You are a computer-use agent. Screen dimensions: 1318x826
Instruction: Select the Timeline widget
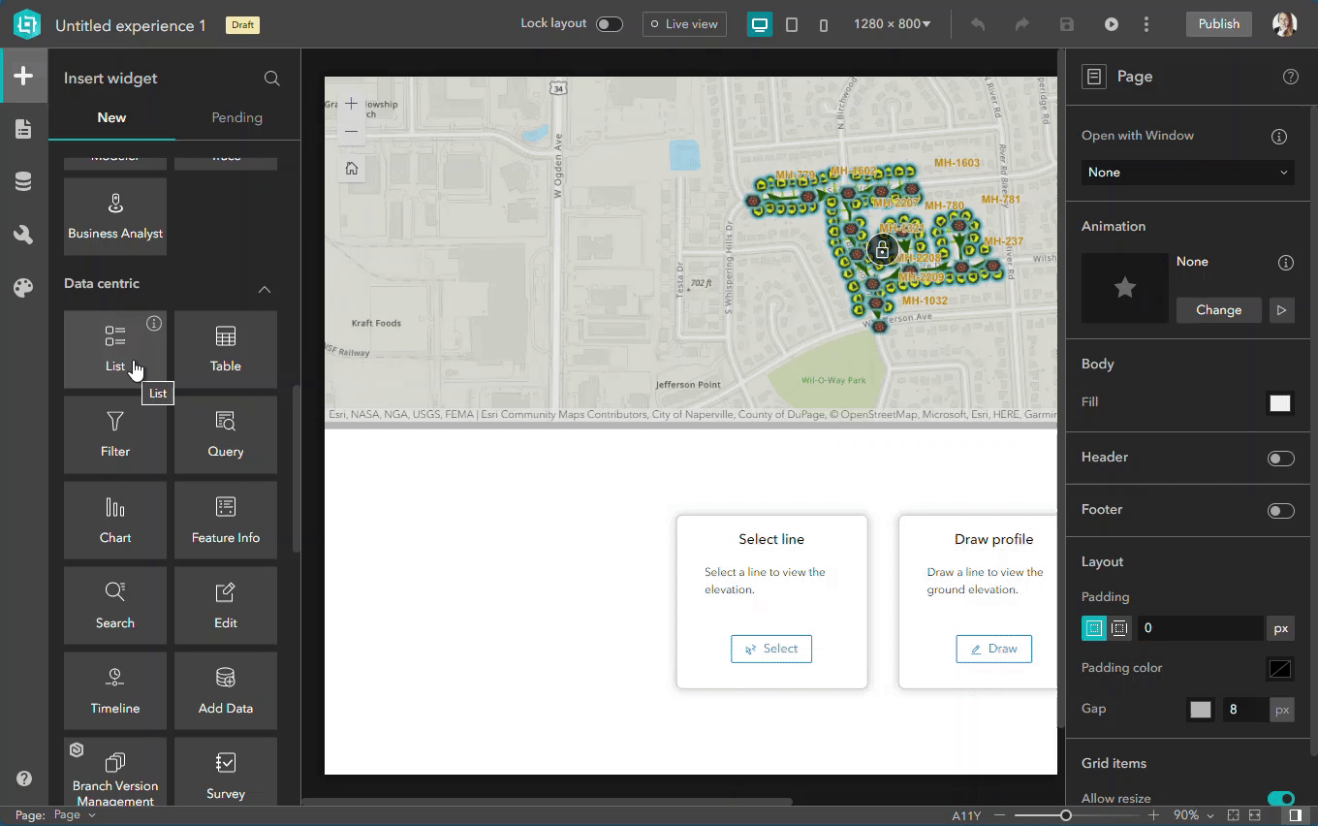point(115,691)
